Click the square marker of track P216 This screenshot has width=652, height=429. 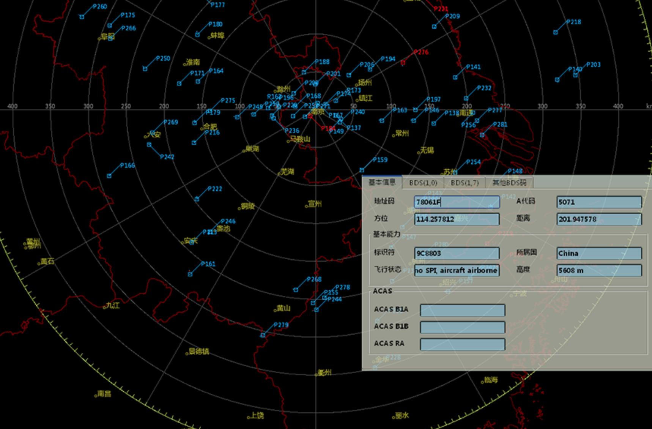click(x=194, y=143)
